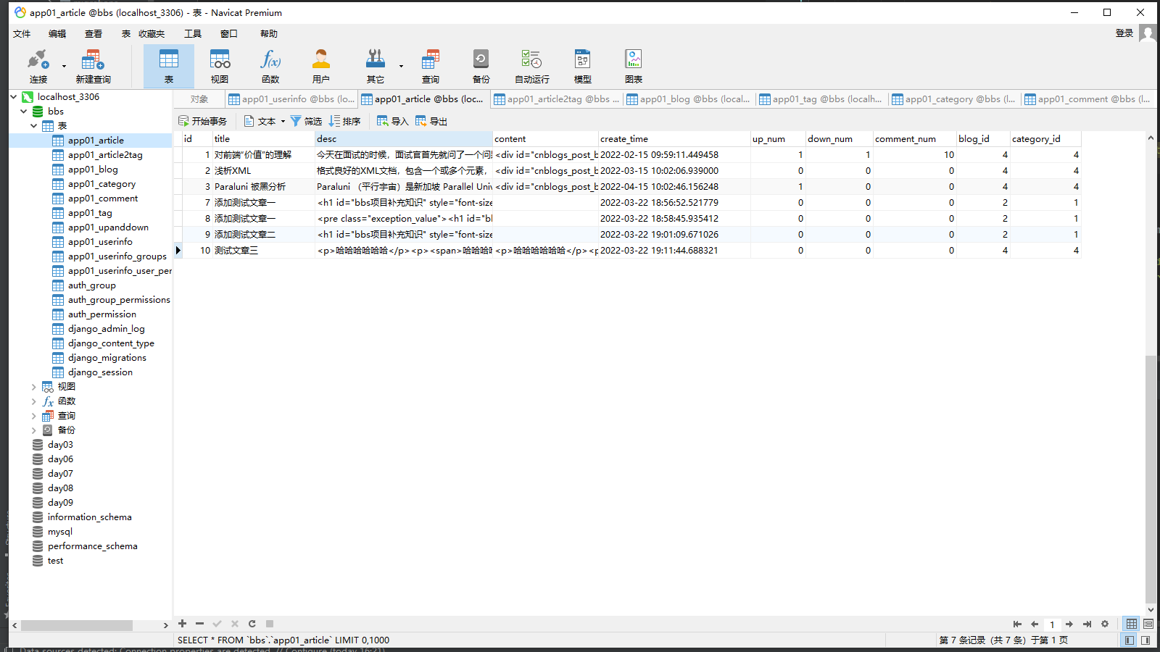Toggle the right information pane button

[1146, 640]
